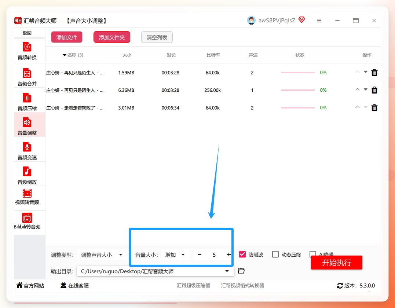Click the red VIP diamond badge
The width and height of the screenshot is (395, 308).
point(301,20)
